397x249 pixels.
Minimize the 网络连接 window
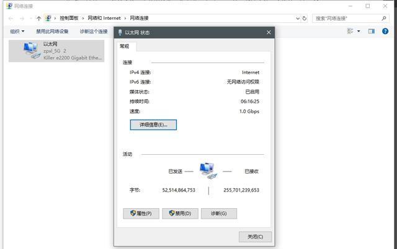(x=350, y=6)
